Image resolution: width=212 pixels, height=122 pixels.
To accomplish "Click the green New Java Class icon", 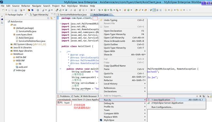I will click(x=128, y=10).
